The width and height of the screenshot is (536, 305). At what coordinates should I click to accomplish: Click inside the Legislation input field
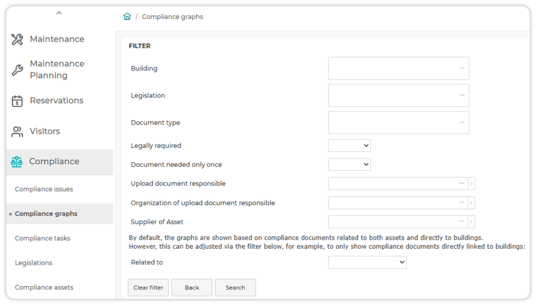pyautogui.click(x=399, y=95)
